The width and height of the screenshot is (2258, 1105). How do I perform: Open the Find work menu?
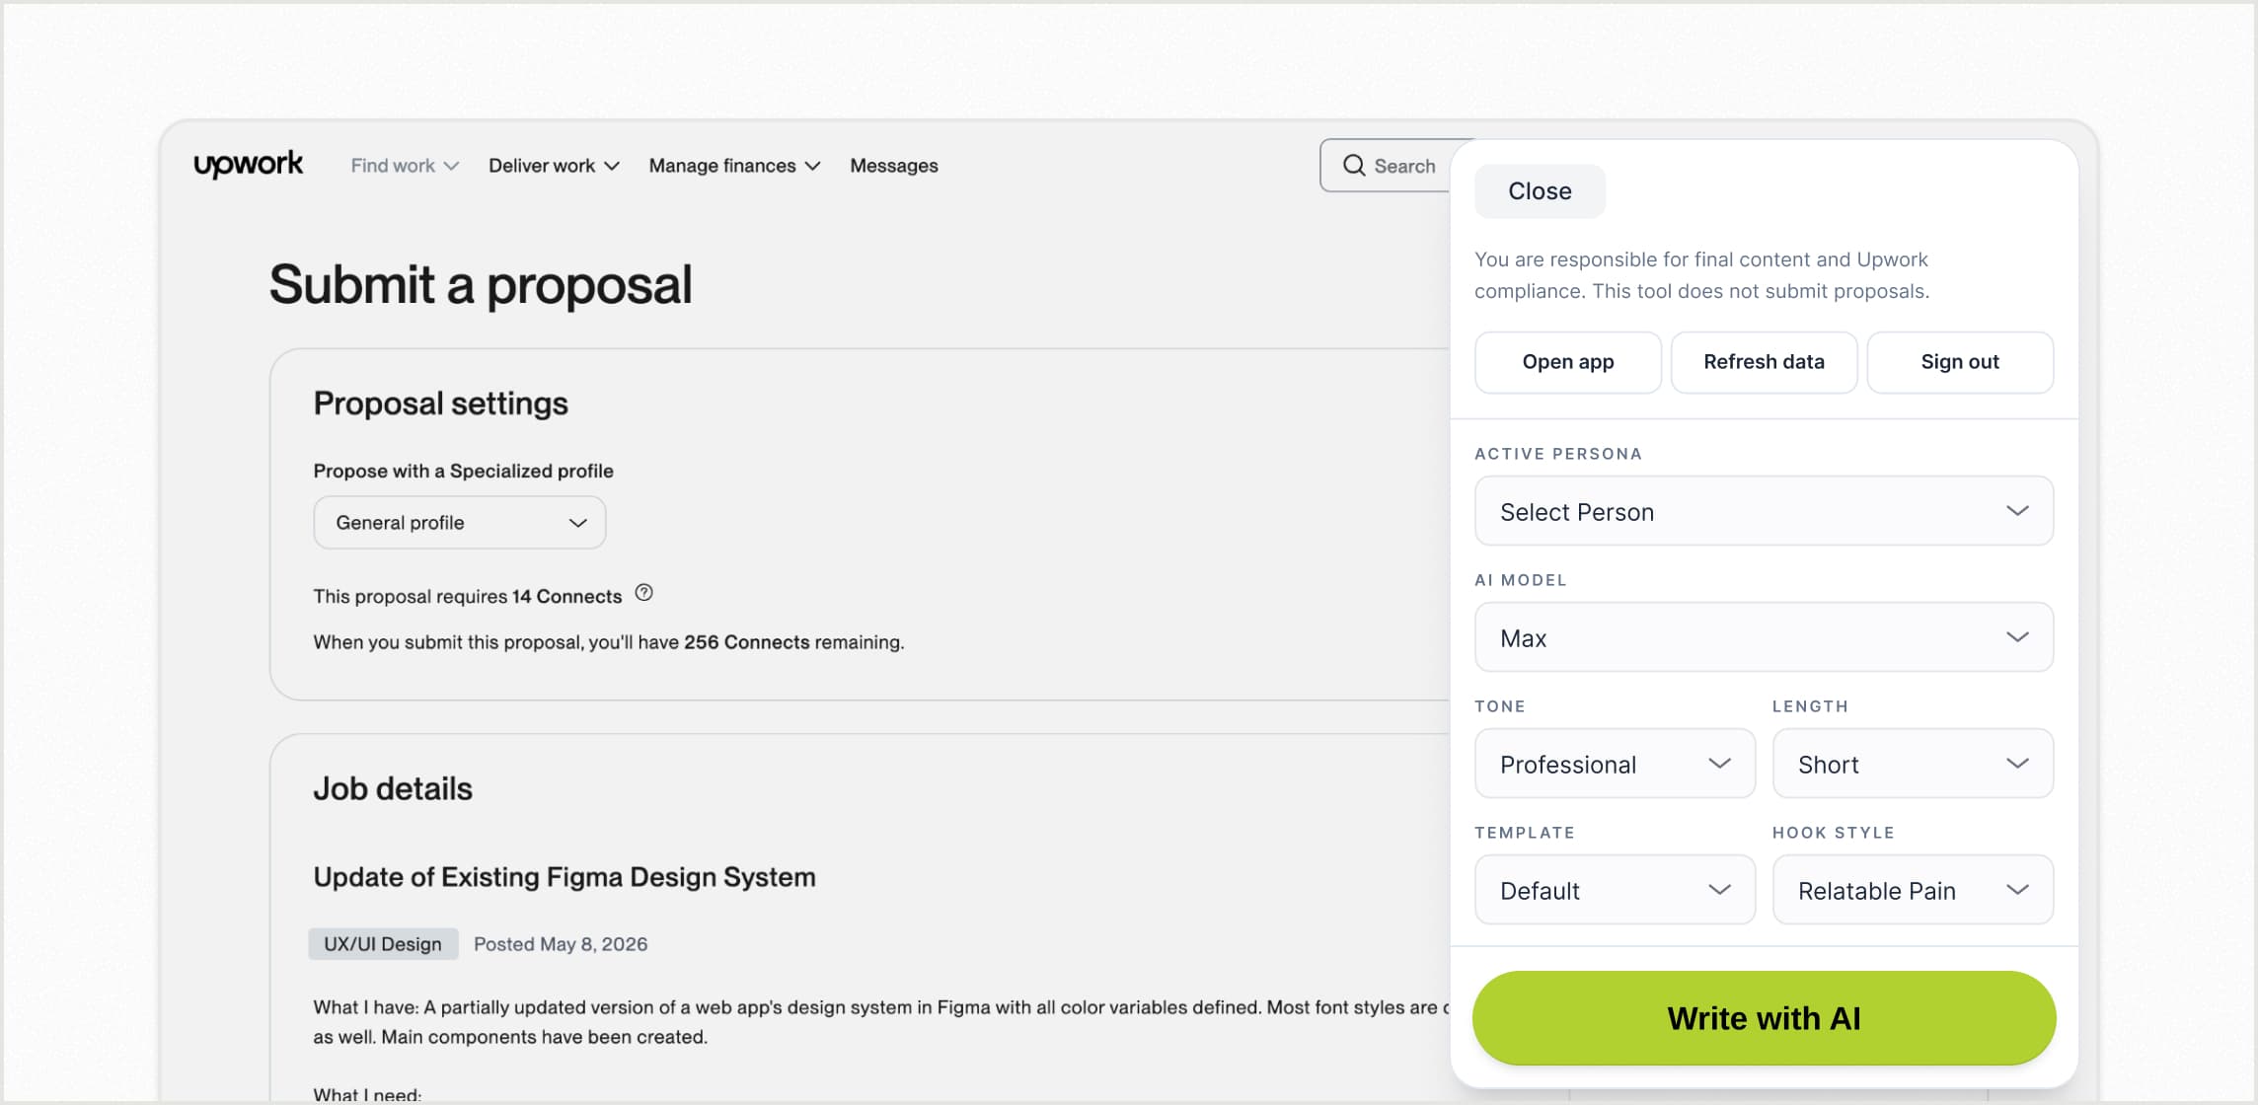[x=405, y=166]
